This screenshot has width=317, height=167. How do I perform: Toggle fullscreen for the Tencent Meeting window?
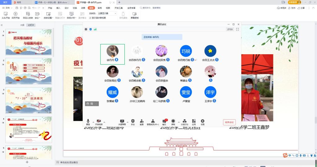[x=237, y=29]
